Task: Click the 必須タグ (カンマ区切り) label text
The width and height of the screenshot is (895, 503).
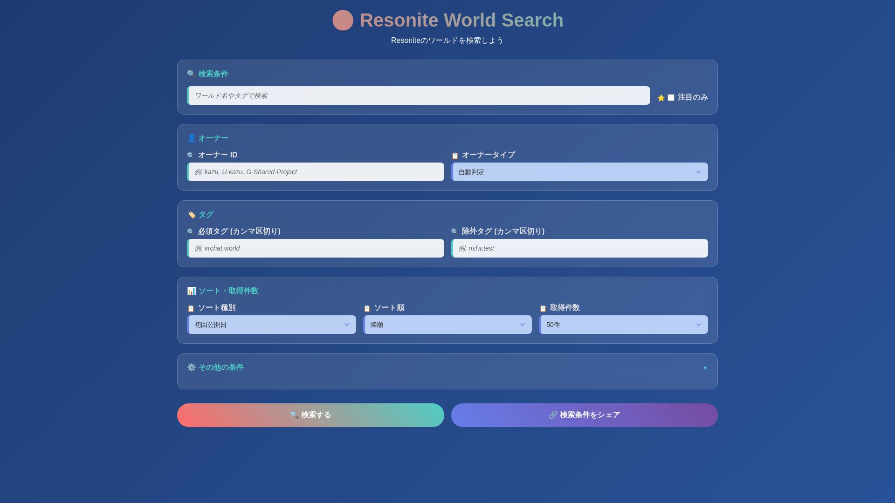Action: point(239,231)
